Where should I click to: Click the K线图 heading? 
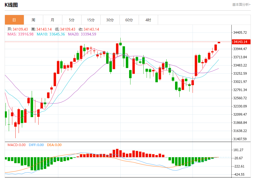pos(11,5)
